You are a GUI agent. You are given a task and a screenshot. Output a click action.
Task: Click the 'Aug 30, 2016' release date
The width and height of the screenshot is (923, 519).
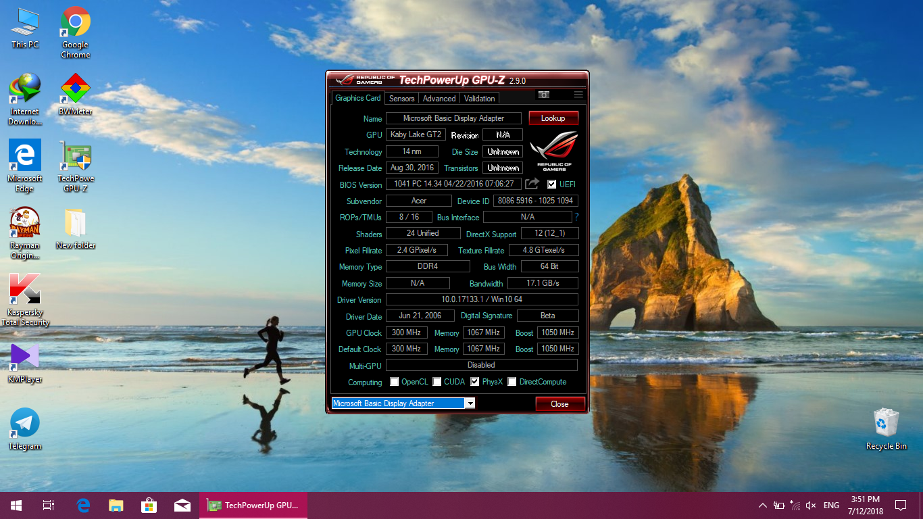[x=412, y=168]
